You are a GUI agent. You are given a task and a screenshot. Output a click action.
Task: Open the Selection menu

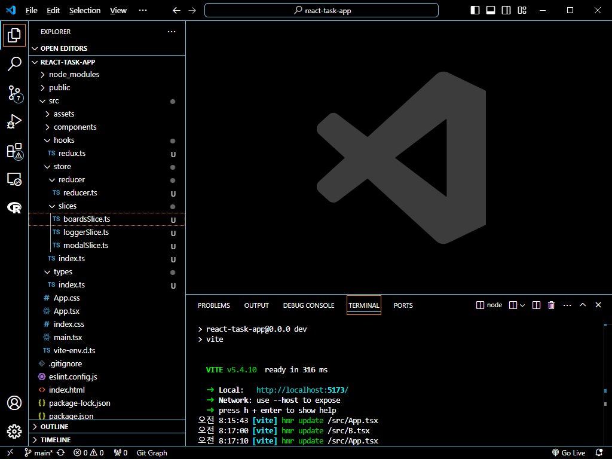[x=85, y=11]
